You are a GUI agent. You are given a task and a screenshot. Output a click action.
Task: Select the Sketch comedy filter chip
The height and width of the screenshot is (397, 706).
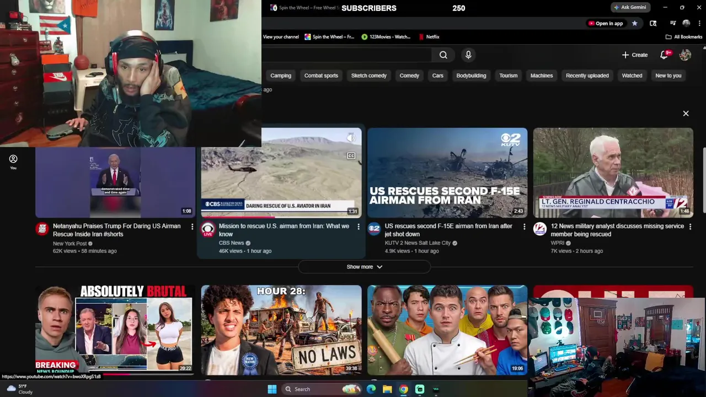(x=369, y=76)
